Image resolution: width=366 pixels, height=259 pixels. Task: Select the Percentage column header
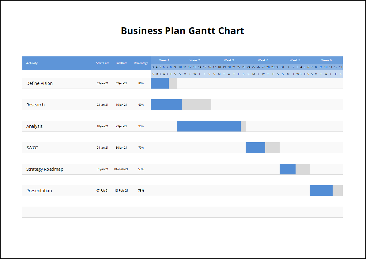click(141, 63)
